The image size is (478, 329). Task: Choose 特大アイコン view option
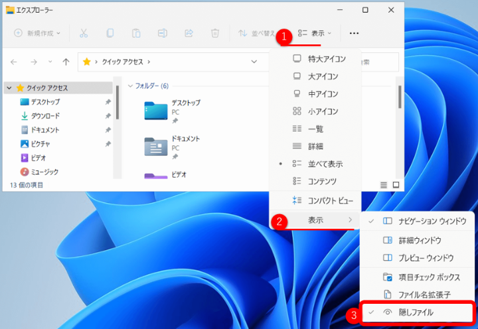315,59
